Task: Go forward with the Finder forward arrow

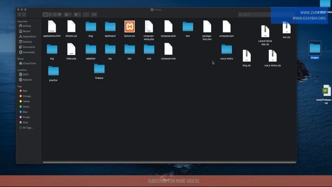Action: pos(24,15)
